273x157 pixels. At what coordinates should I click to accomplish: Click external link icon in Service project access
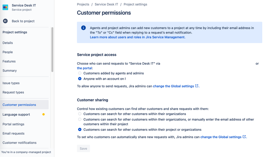197,86
